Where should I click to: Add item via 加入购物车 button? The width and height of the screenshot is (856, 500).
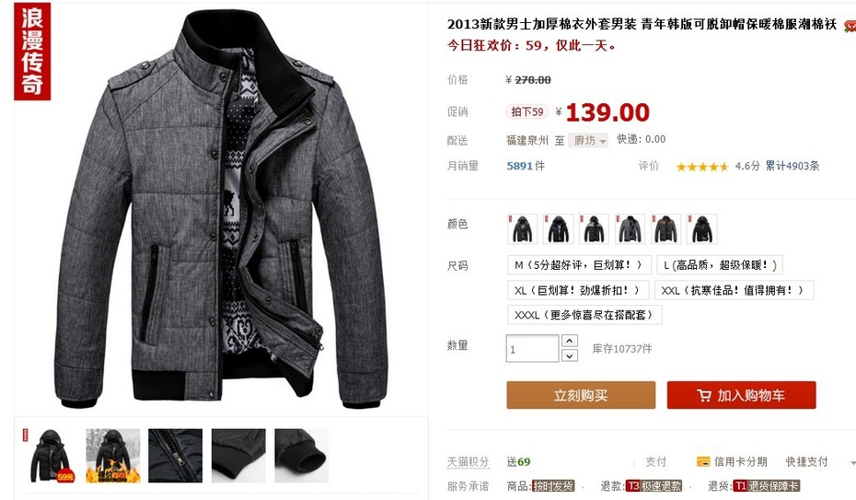tap(741, 395)
